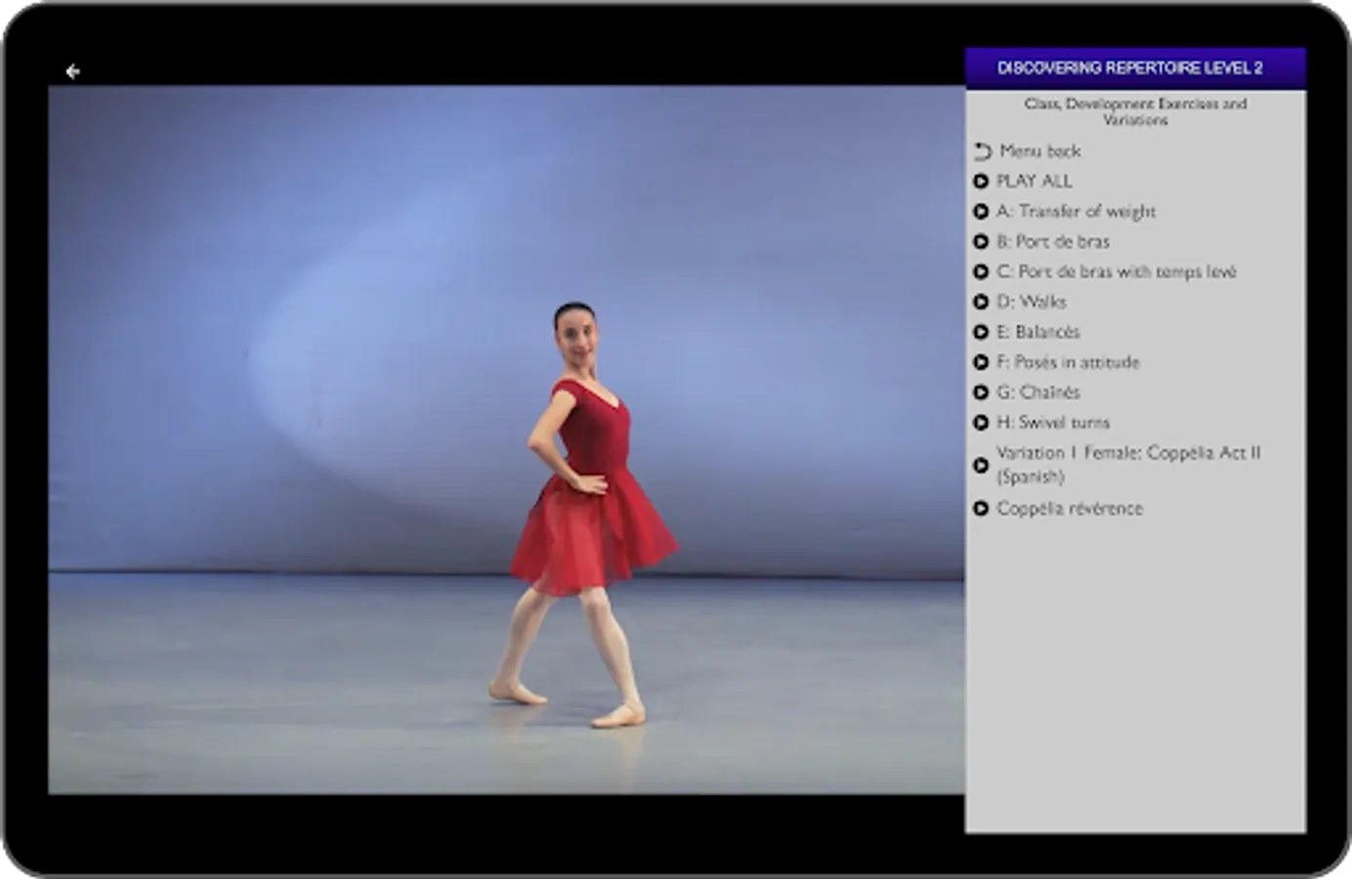Click the 'PLAY ALL' label
This screenshot has height=879, width=1352.
click(x=1034, y=182)
